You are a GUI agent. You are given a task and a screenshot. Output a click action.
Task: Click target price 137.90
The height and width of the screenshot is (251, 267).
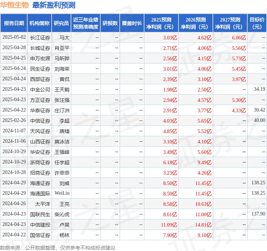point(258,214)
